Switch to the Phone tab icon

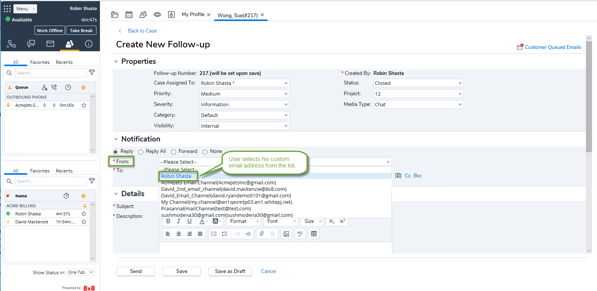click(x=11, y=44)
